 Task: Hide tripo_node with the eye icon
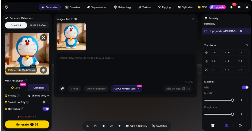point(241,31)
